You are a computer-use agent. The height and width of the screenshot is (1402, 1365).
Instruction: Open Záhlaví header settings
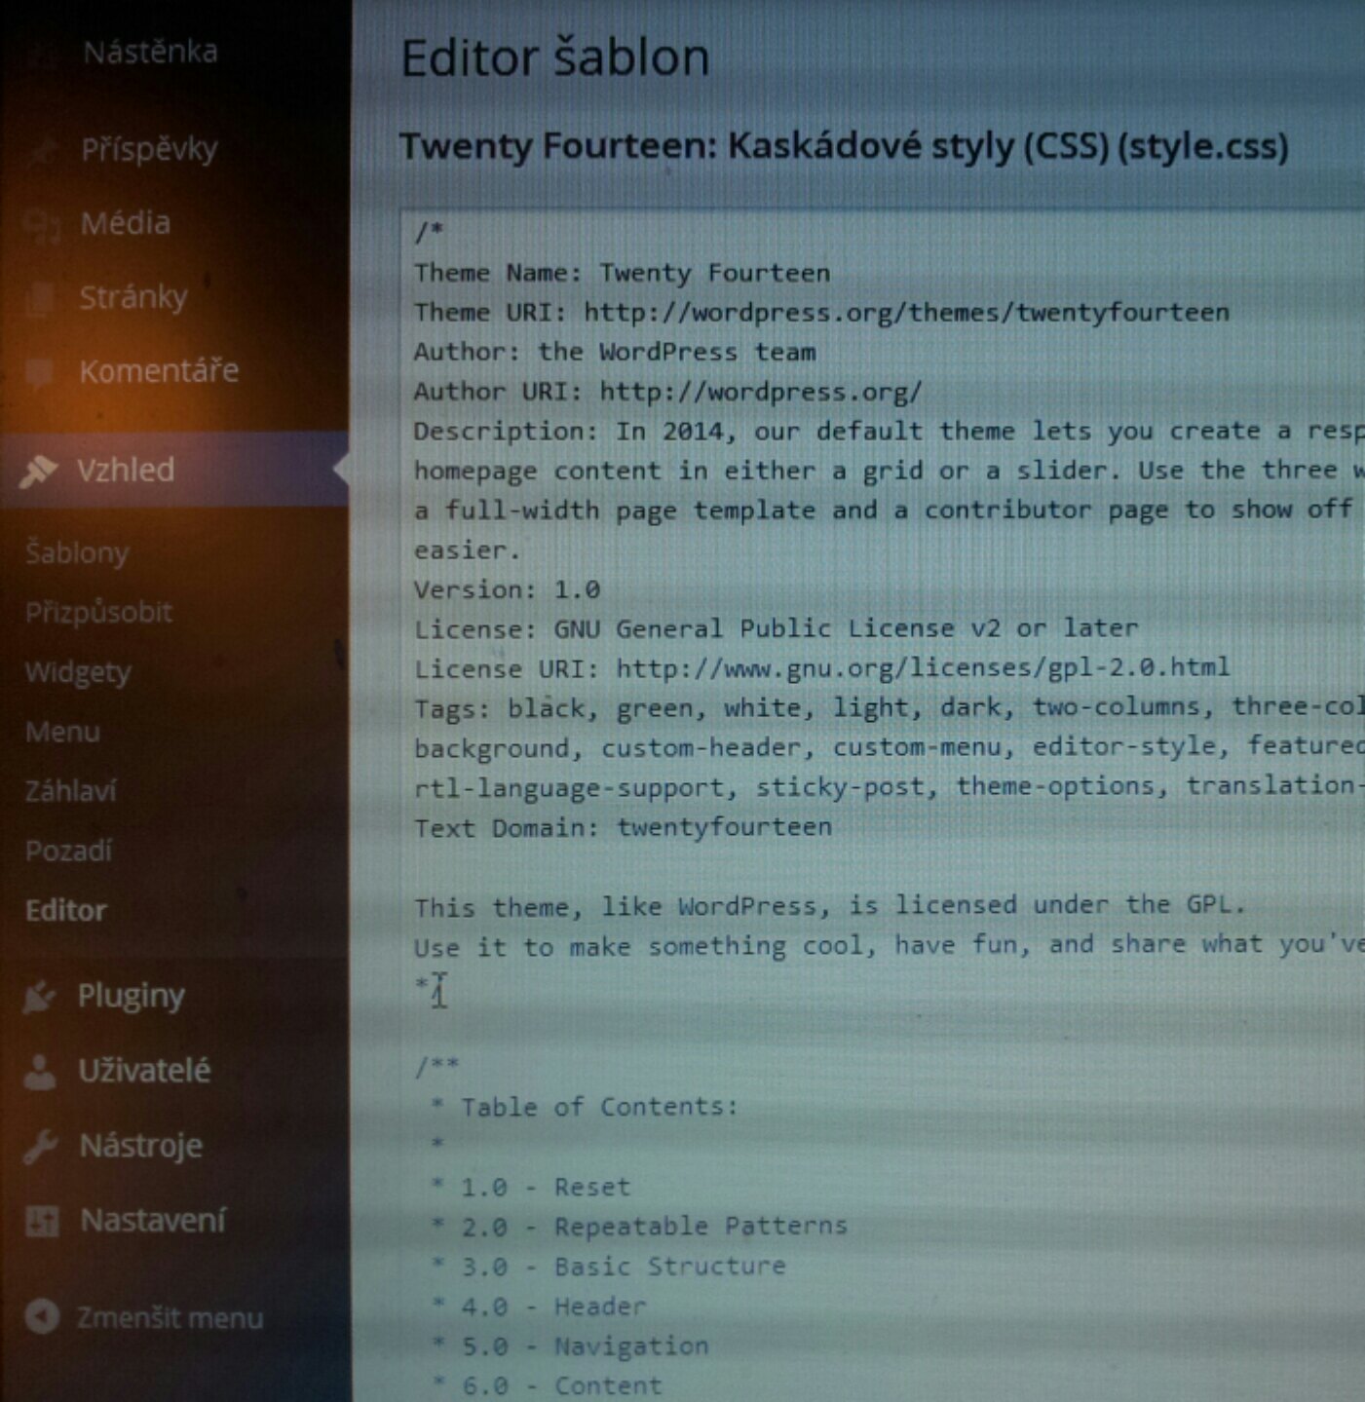[x=70, y=791]
